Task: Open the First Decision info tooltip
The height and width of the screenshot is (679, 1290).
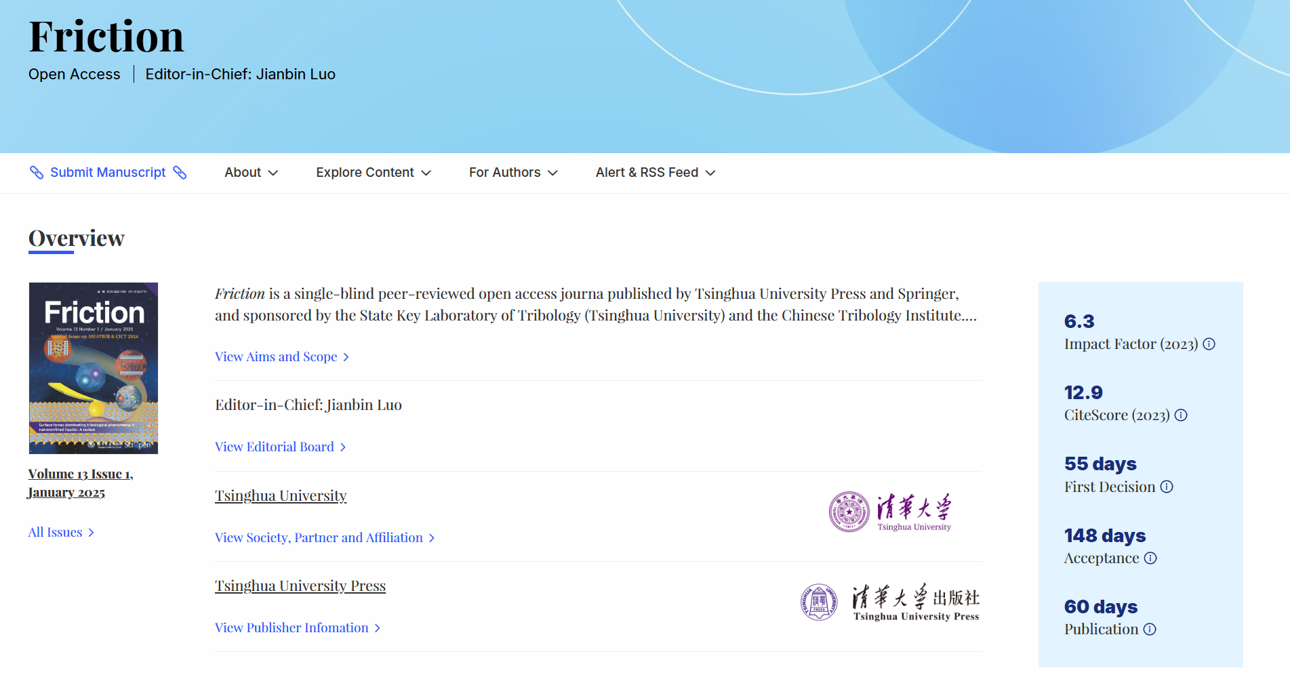Action: click(x=1167, y=487)
